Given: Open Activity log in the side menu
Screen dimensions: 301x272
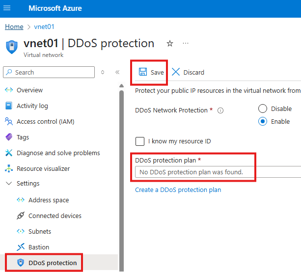Looking at the screenshot, I should [32, 106].
